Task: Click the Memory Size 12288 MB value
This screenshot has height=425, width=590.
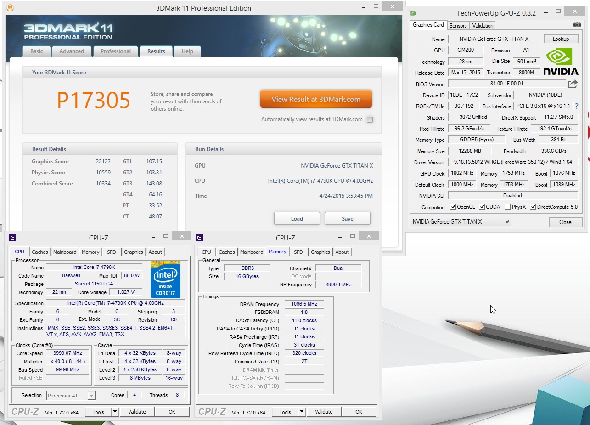Action: tap(470, 151)
